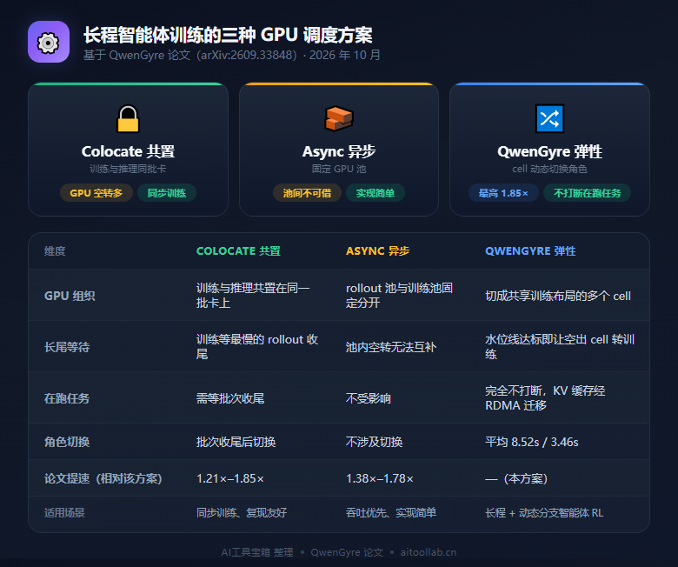Open the aitoollab.cn footer link
The height and width of the screenshot is (567, 678).
click(x=428, y=552)
